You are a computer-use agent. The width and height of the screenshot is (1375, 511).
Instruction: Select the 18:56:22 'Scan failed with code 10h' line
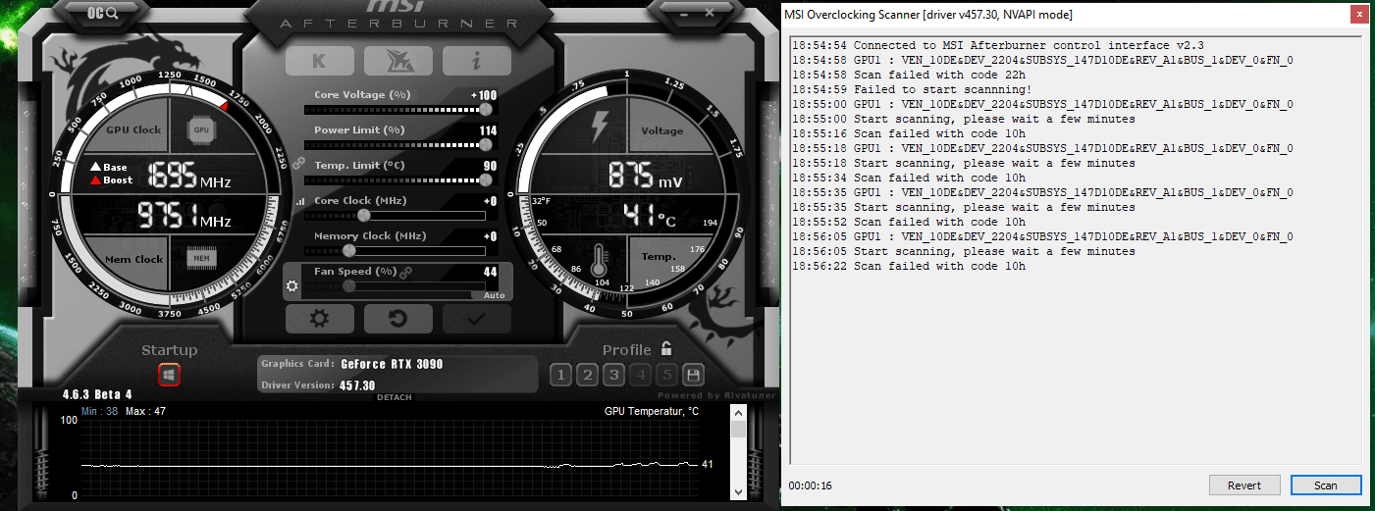(x=909, y=266)
